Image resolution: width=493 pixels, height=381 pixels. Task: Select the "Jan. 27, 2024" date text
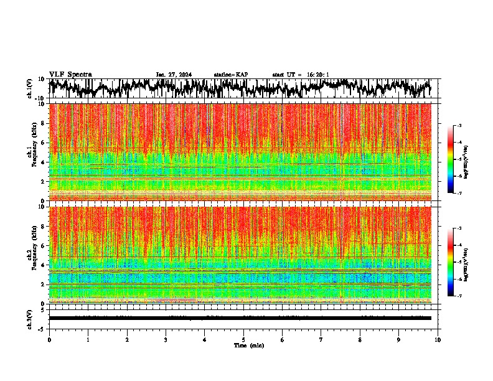(174, 75)
